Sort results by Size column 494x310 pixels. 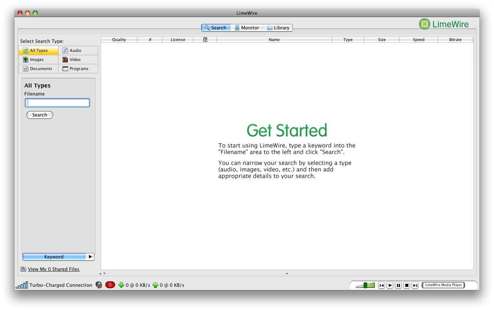pyautogui.click(x=382, y=40)
